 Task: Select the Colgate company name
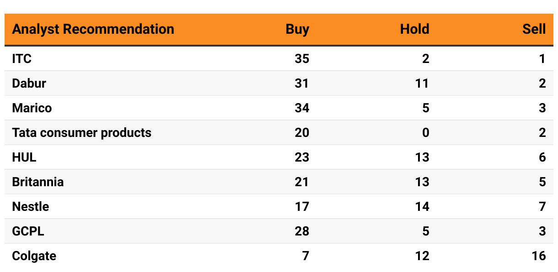click(x=34, y=256)
